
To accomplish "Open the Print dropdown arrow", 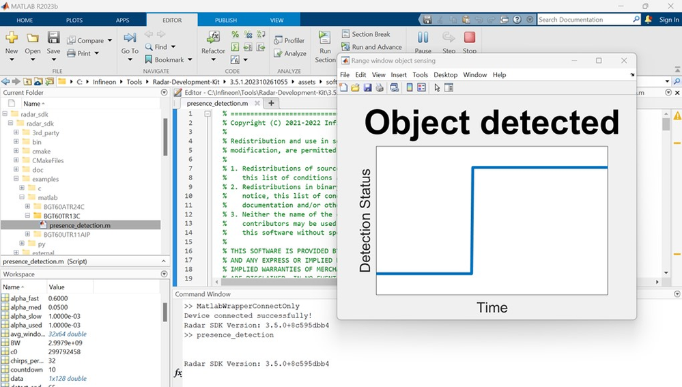I will click(x=96, y=53).
